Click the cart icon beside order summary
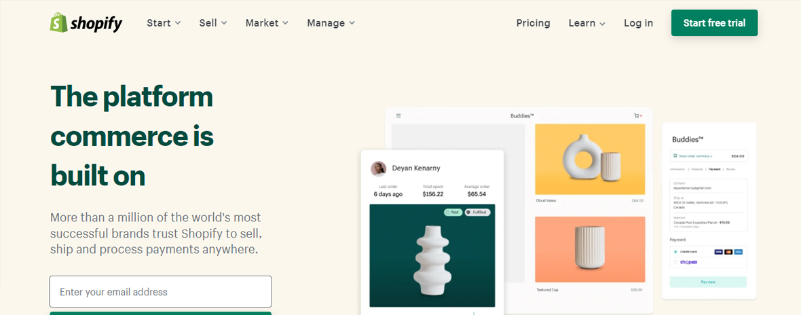 [675, 155]
